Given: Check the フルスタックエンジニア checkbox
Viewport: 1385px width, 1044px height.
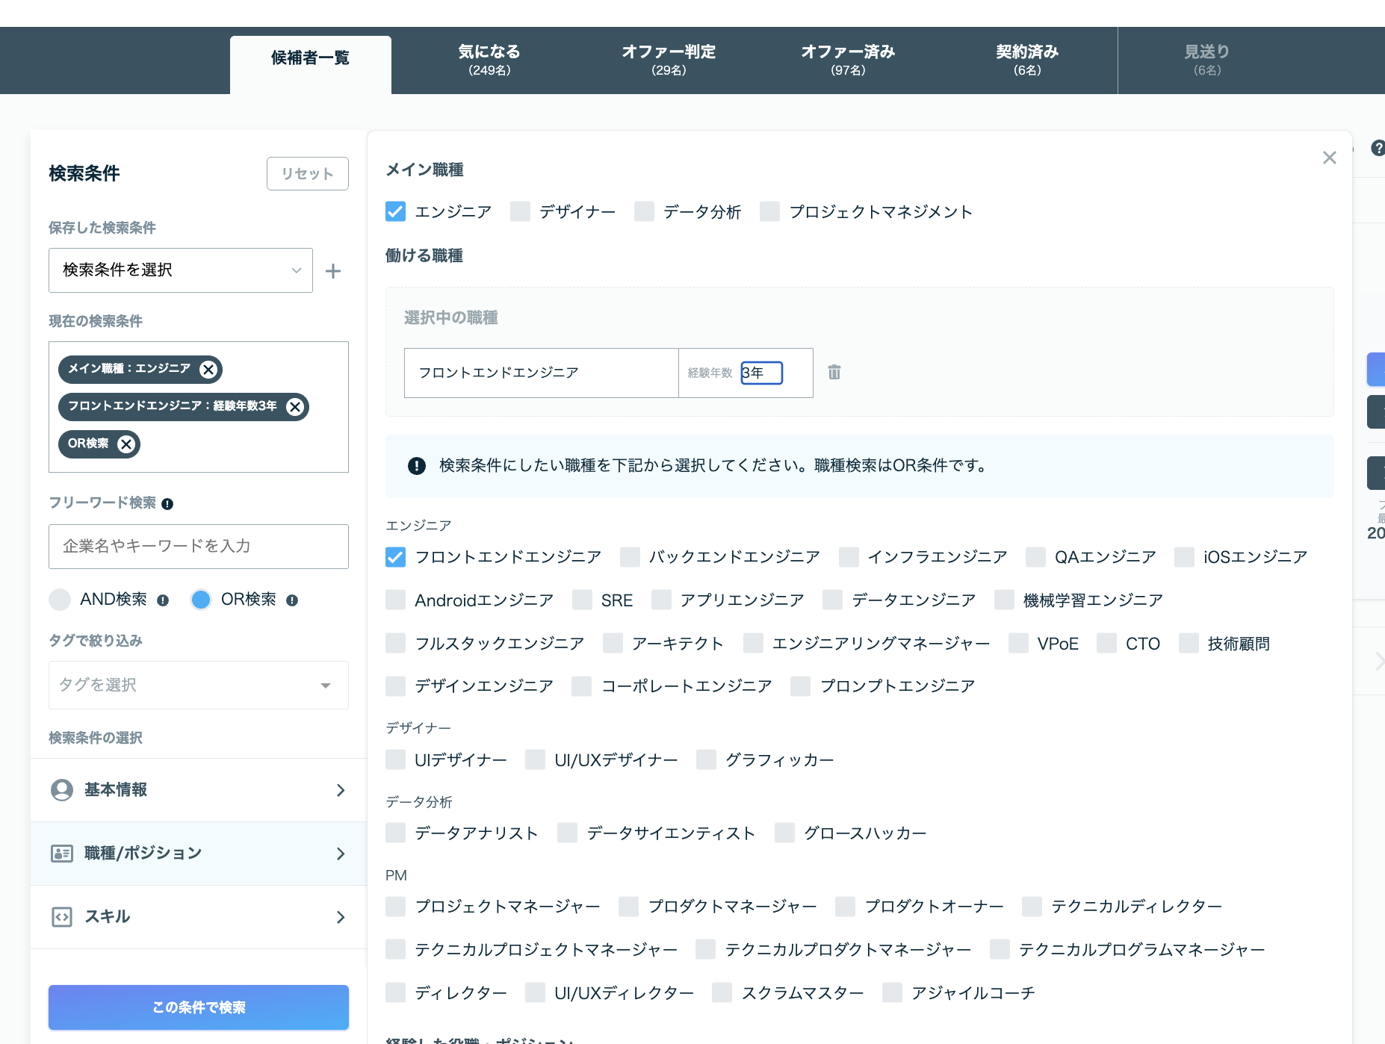Looking at the screenshot, I should 395,643.
